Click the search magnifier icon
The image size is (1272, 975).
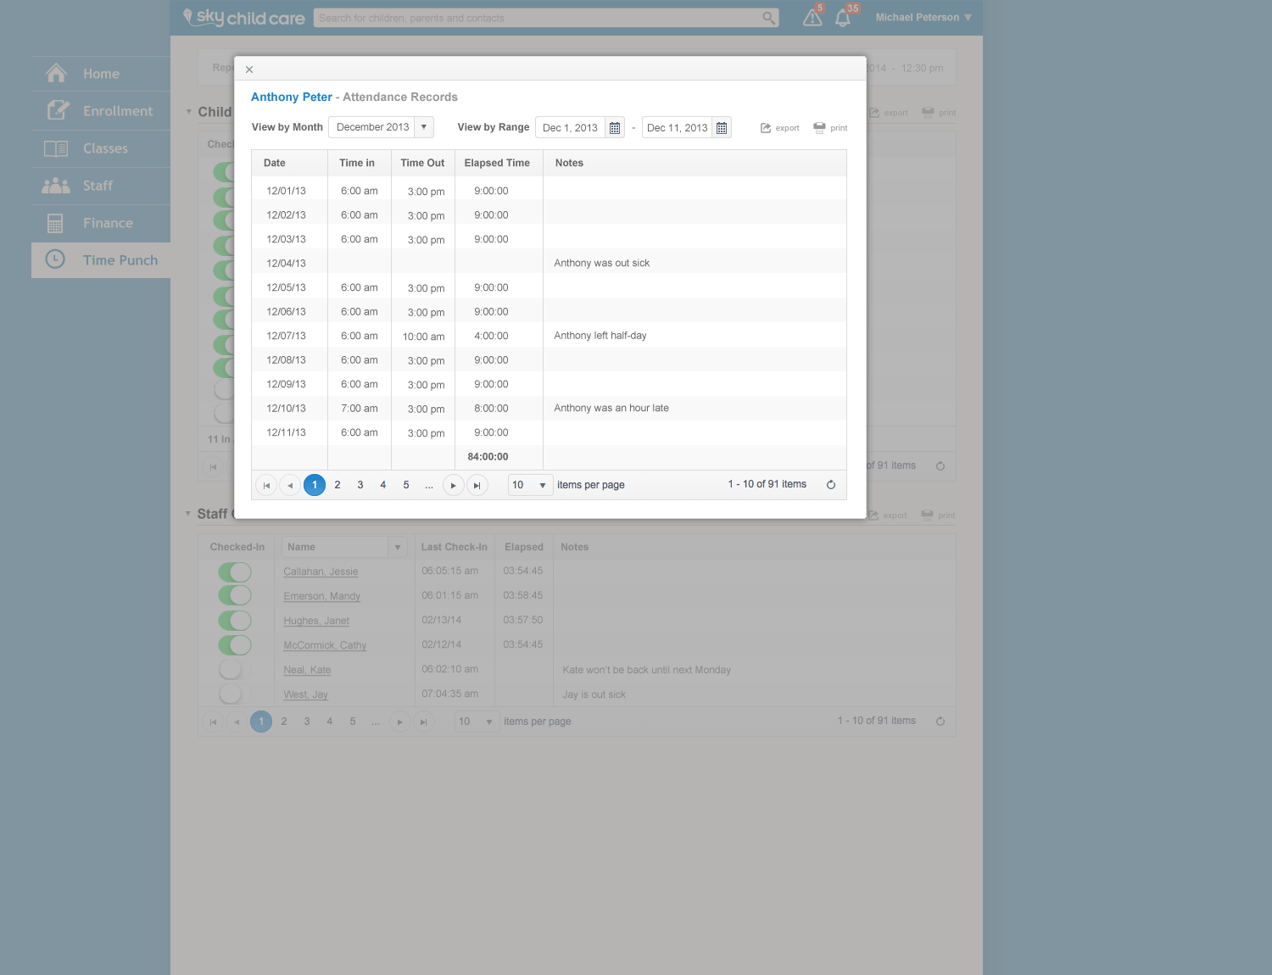tap(768, 18)
